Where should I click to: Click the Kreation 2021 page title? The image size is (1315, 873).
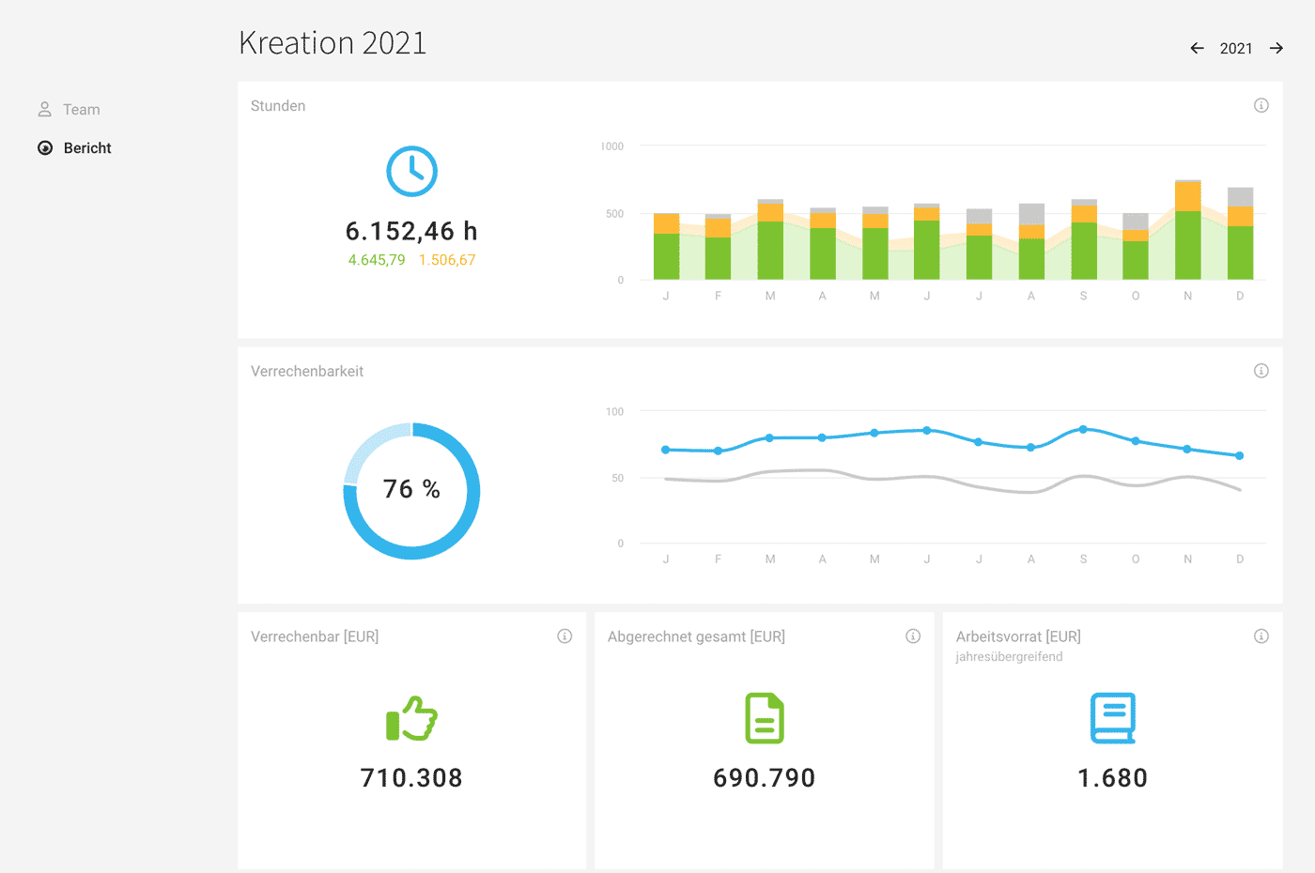point(333,43)
